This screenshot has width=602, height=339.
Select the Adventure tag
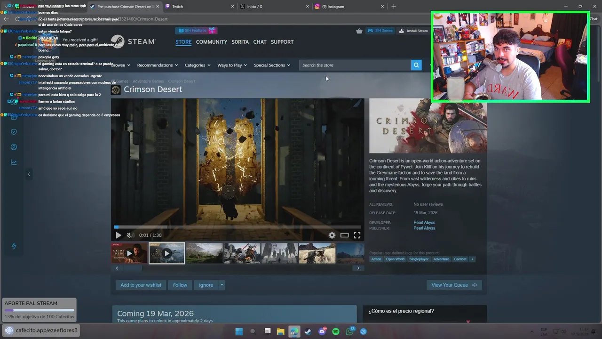point(441,259)
